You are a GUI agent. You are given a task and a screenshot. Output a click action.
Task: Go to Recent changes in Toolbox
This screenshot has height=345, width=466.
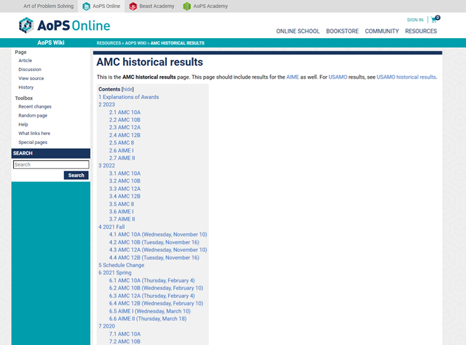(x=35, y=107)
